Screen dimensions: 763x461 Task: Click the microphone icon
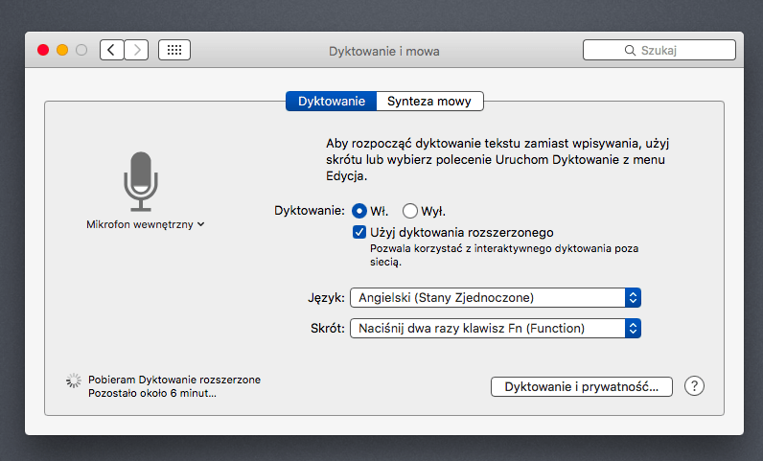141,181
